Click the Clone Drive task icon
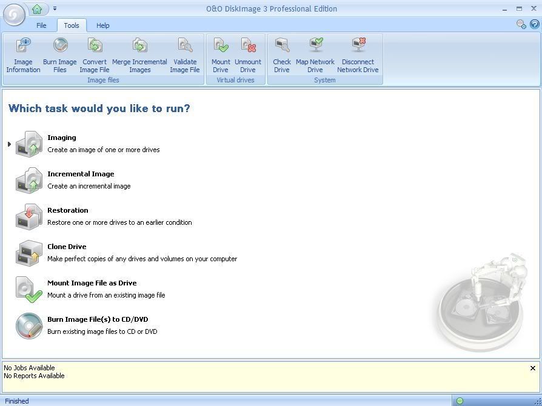Viewport: 542px width, 406px height. pyautogui.click(x=29, y=253)
